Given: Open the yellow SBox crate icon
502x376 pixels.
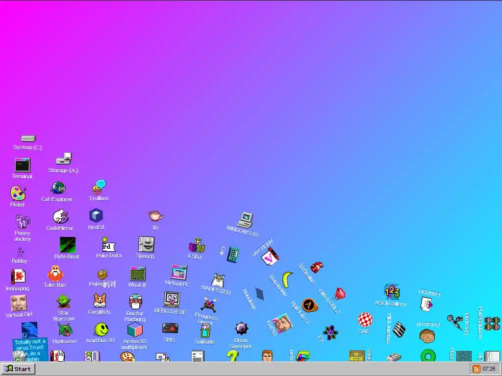Looking at the screenshot, I should (357, 356).
